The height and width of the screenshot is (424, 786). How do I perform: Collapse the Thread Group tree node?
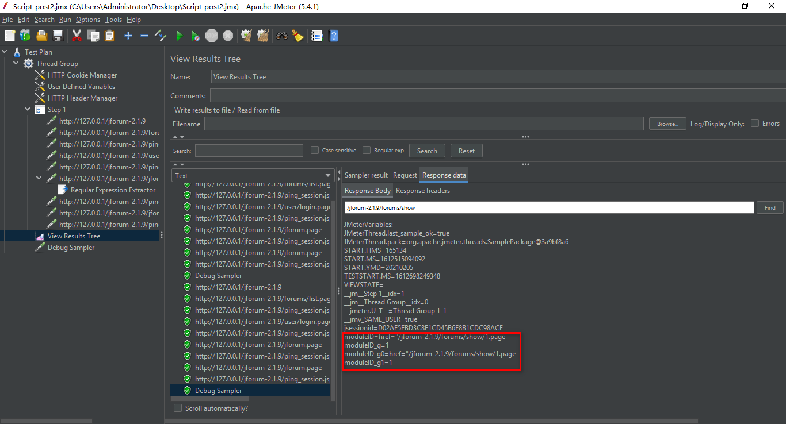tap(16, 63)
